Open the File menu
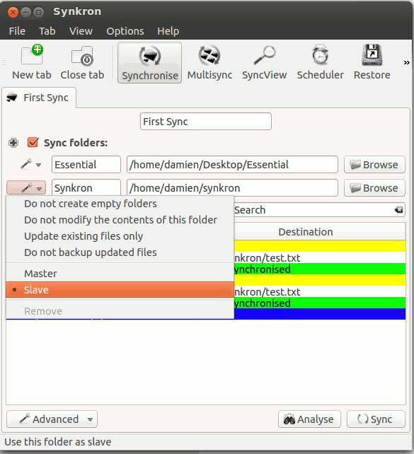This screenshot has height=454, width=414. coord(17,31)
